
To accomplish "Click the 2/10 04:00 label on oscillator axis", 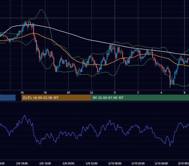I will pyautogui.click(x=161, y=163).
